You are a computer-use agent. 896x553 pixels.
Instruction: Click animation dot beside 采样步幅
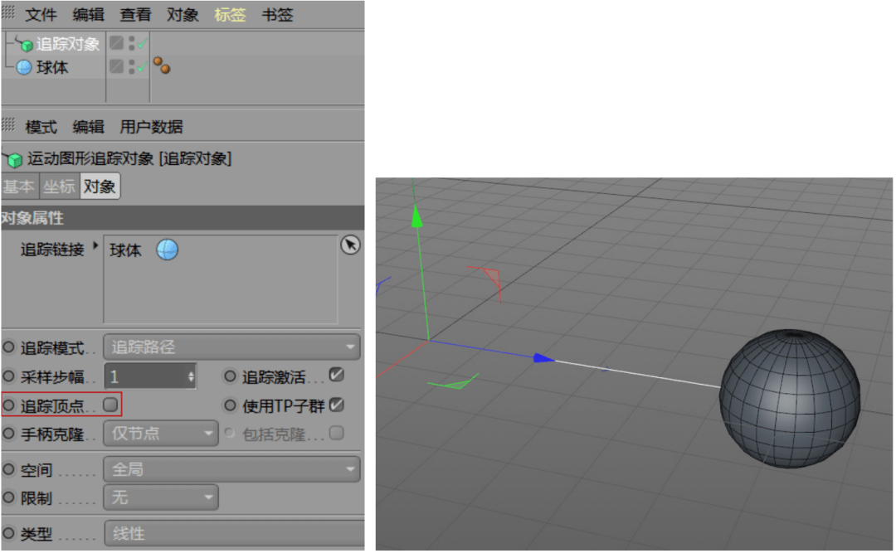coord(8,376)
